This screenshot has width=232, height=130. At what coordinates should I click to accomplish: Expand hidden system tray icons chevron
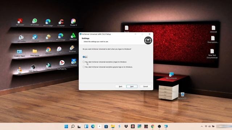[x=202, y=126]
